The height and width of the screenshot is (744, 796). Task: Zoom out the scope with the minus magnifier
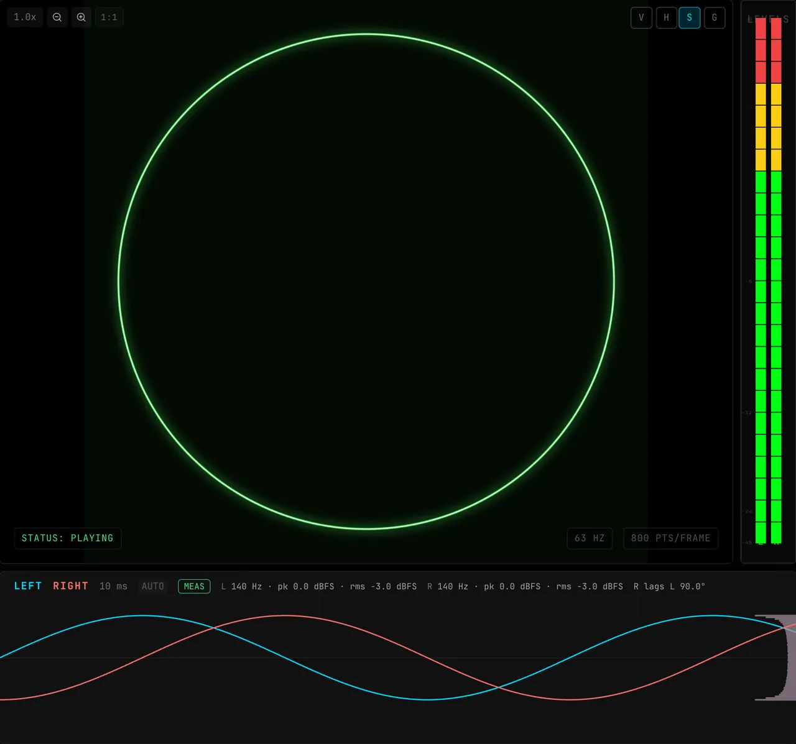click(57, 17)
